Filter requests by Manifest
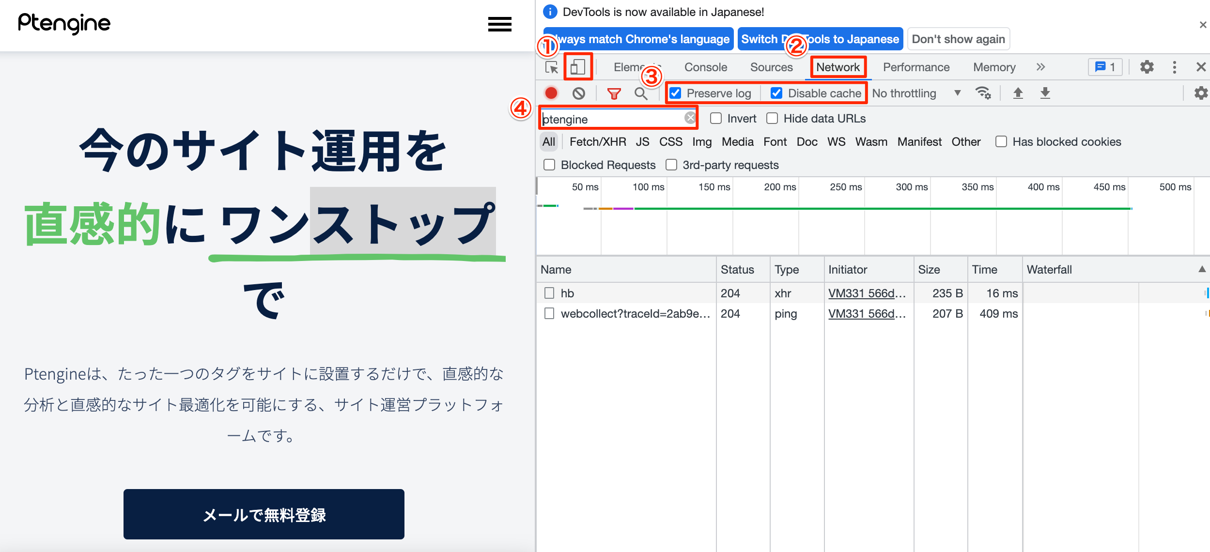The width and height of the screenshot is (1210, 552). click(x=919, y=141)
